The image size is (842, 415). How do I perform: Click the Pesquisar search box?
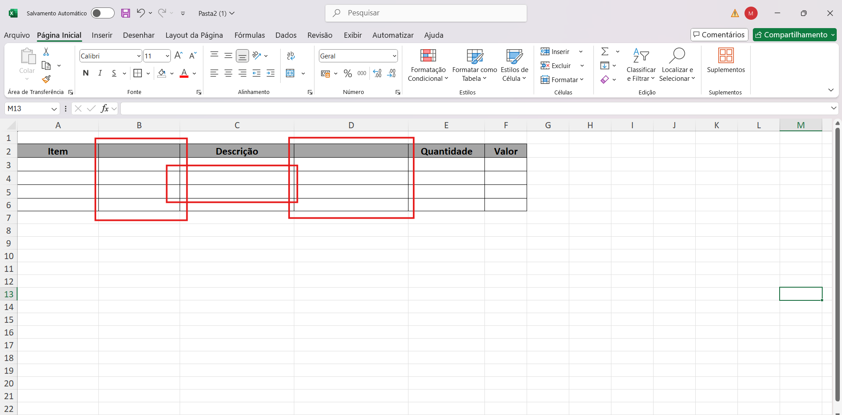[x=426, y=13]
